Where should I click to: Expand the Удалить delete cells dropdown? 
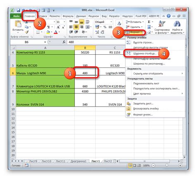[x=142, y=27]
